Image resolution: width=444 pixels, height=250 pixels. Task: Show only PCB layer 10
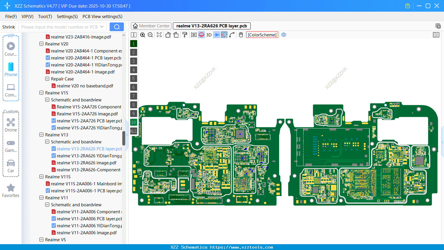click(134, 122)
